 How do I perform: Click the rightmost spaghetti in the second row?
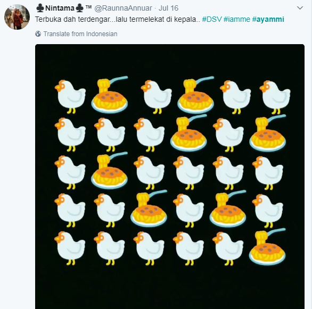(x=268, y=133)
